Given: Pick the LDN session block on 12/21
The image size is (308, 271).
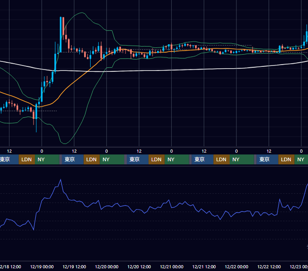Looking at the screenshot, I should (221, 159).
